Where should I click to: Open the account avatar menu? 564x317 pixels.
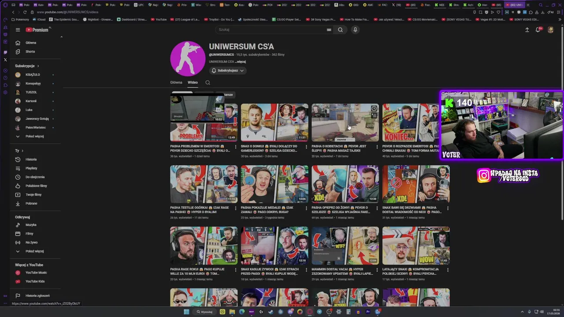pyautogui.click(x=550, y=30)
